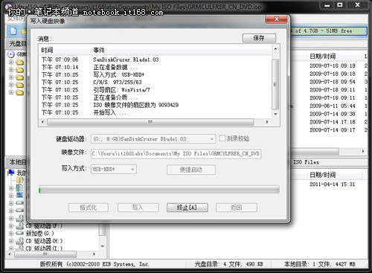Click the 返回 button
Viewport: 372px width, 273px height.
click(236, 208)
